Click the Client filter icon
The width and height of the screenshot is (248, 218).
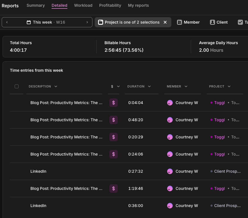(212, 22)
